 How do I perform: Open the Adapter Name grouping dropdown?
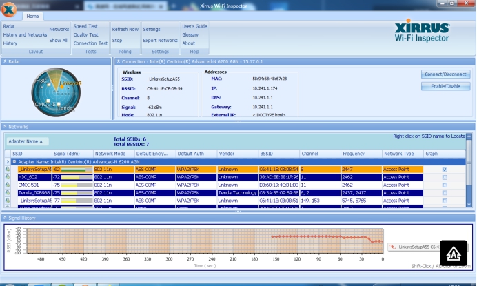tap(27, 141)
